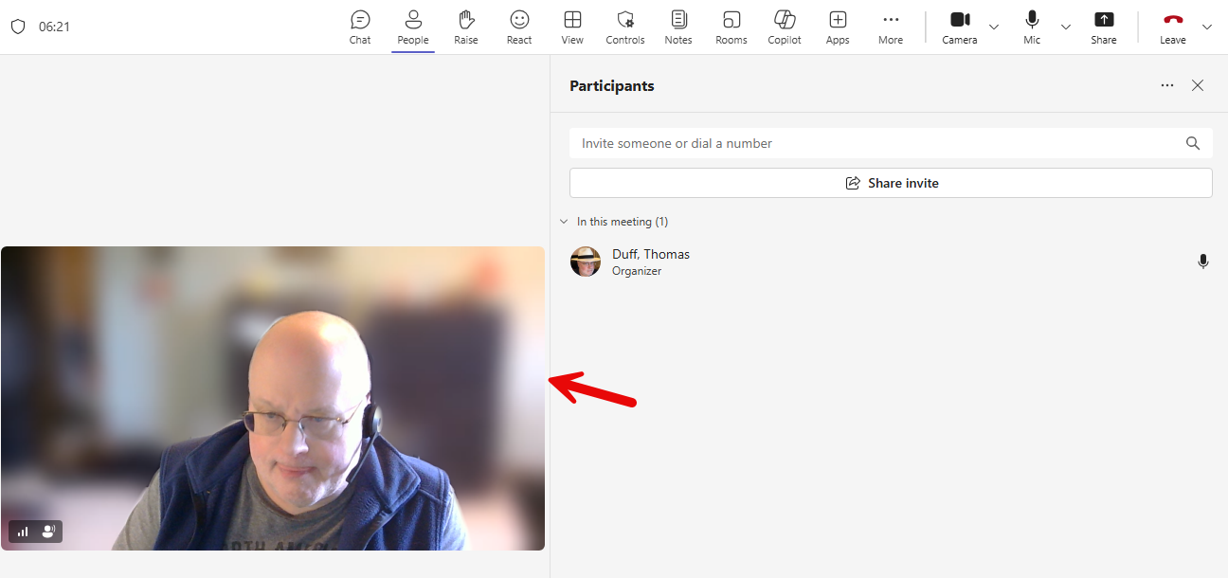The width and height of the screenshot is (1228, 578).
Task: Turn the Camera off
Action: [x=959, y=27]
